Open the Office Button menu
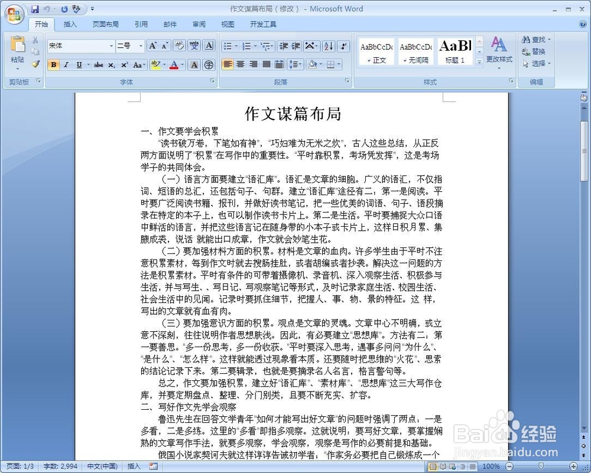This screenshot has height=473, width=591. 14,15
